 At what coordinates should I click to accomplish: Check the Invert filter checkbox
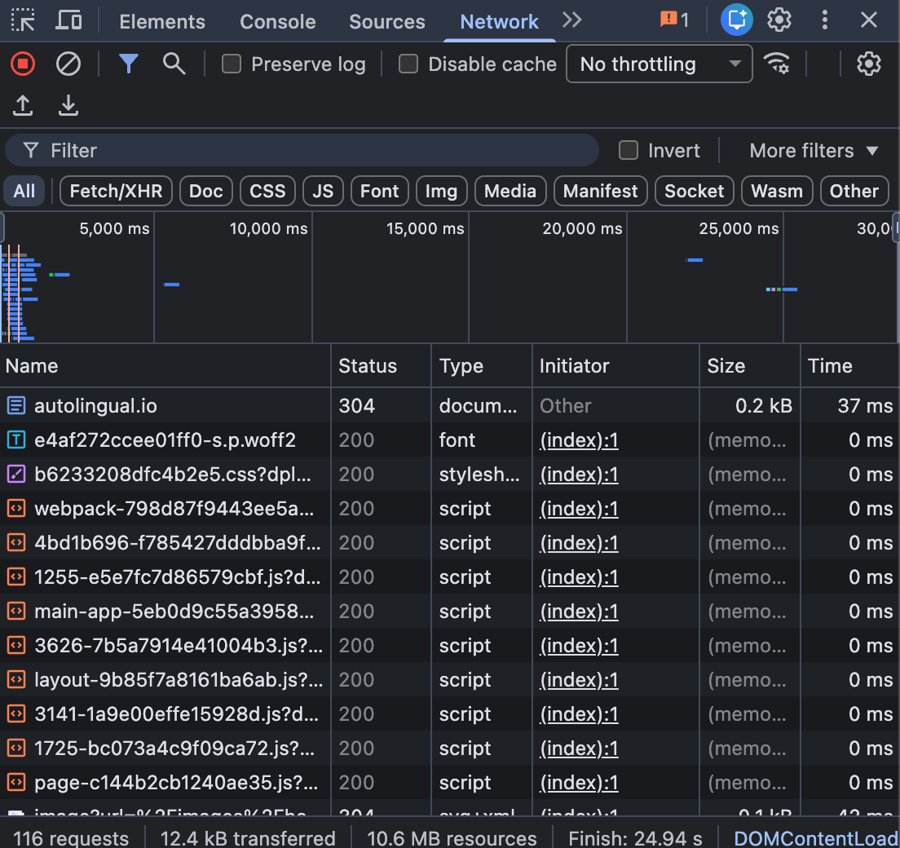point(629,150)
